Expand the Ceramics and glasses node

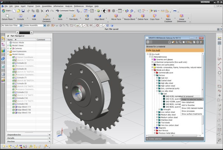[x=152, y=60]
